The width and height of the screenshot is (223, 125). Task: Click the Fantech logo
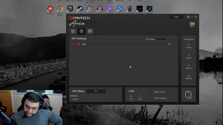pyautogui.click(x=79, y=18)
